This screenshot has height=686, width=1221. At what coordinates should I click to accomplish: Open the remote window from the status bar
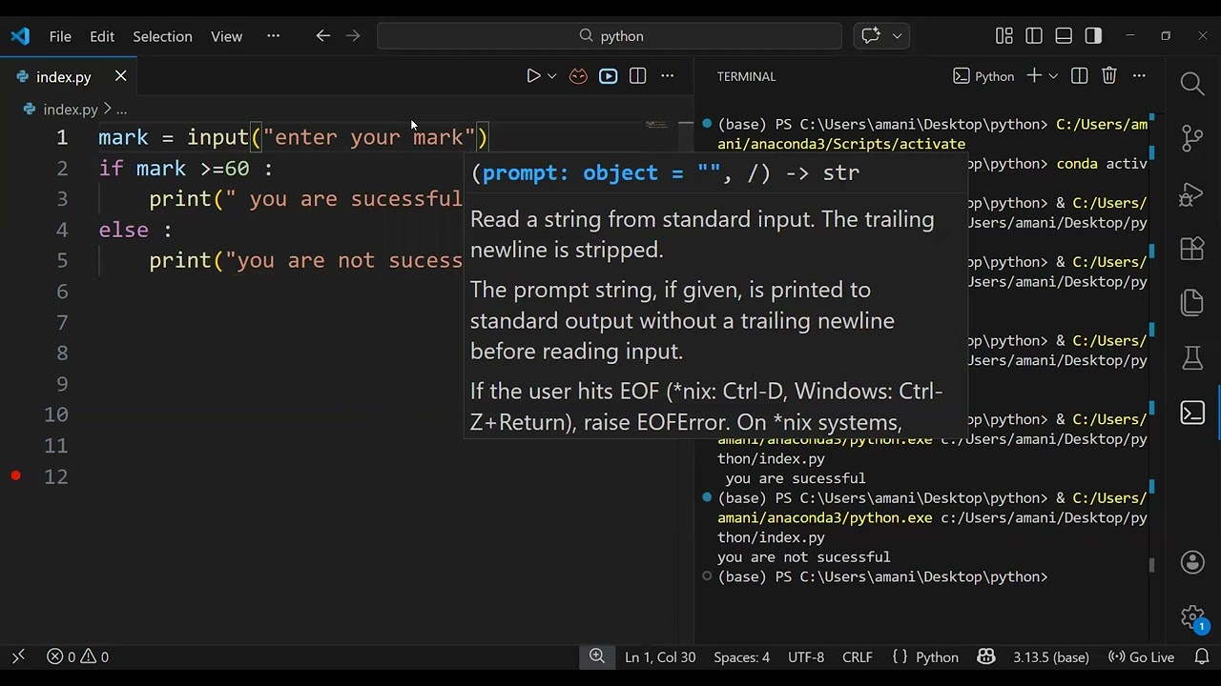point(18,657)
